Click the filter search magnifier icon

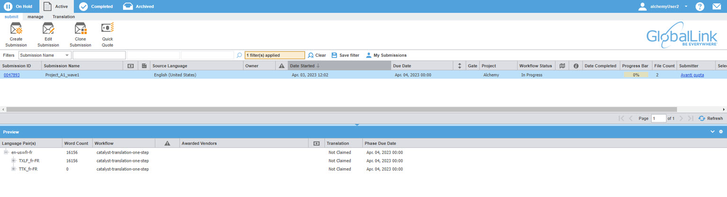239,55
